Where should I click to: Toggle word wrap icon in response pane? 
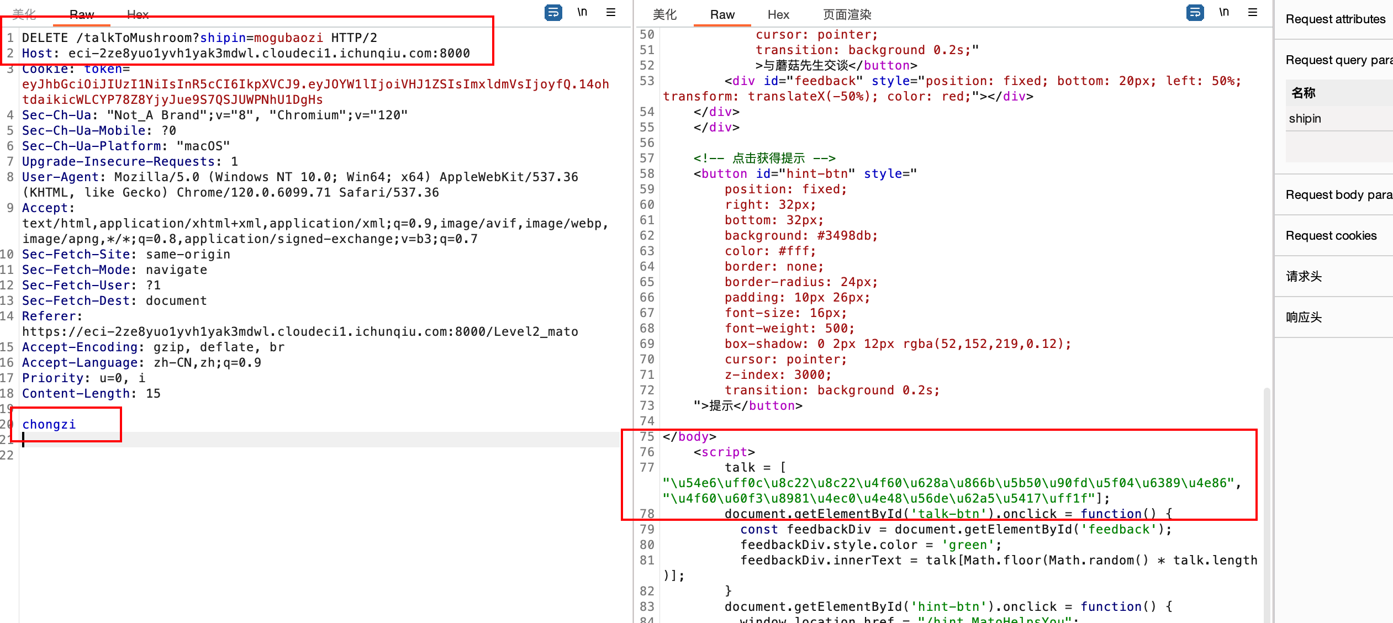point(1195,12)
